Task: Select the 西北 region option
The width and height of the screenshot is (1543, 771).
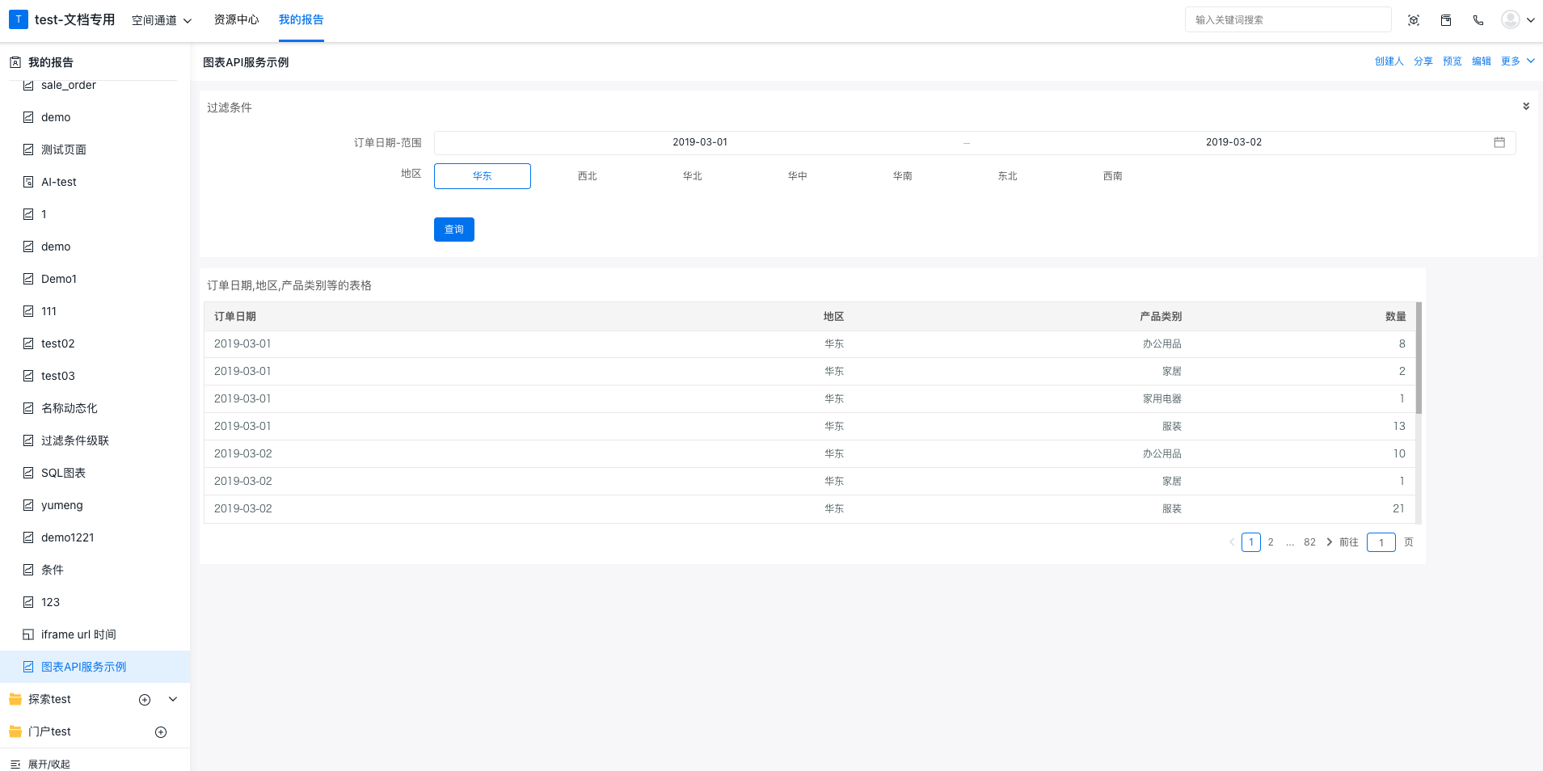Action: [588, 176]
